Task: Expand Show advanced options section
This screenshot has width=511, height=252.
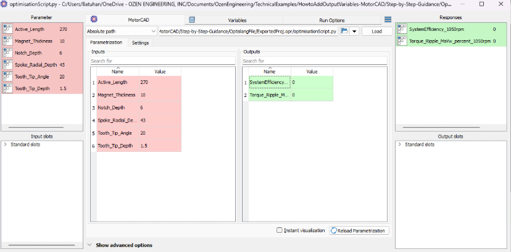Action: tap(91, 245)
